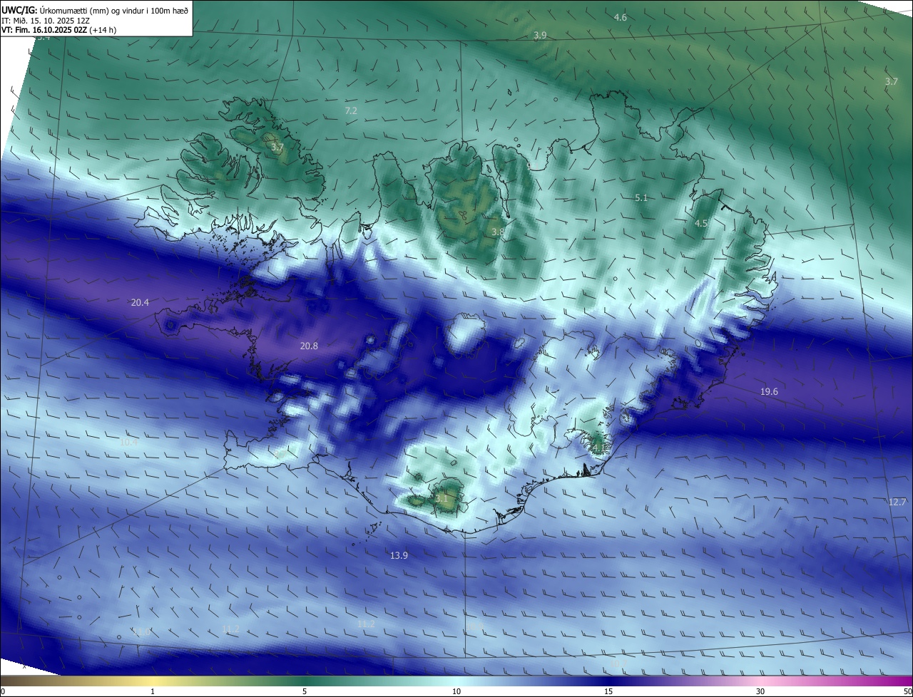Select the 7.2 value label

pyautogui.click(x=351, y=110)
